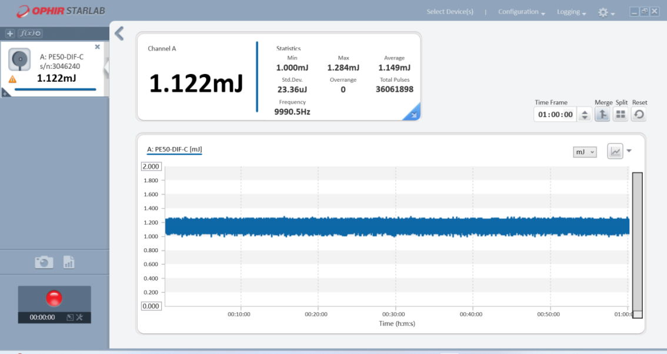Take a screenshot with the camera icon
The width and height of the screenshot is (667, 354).
[x=44, y=262]
